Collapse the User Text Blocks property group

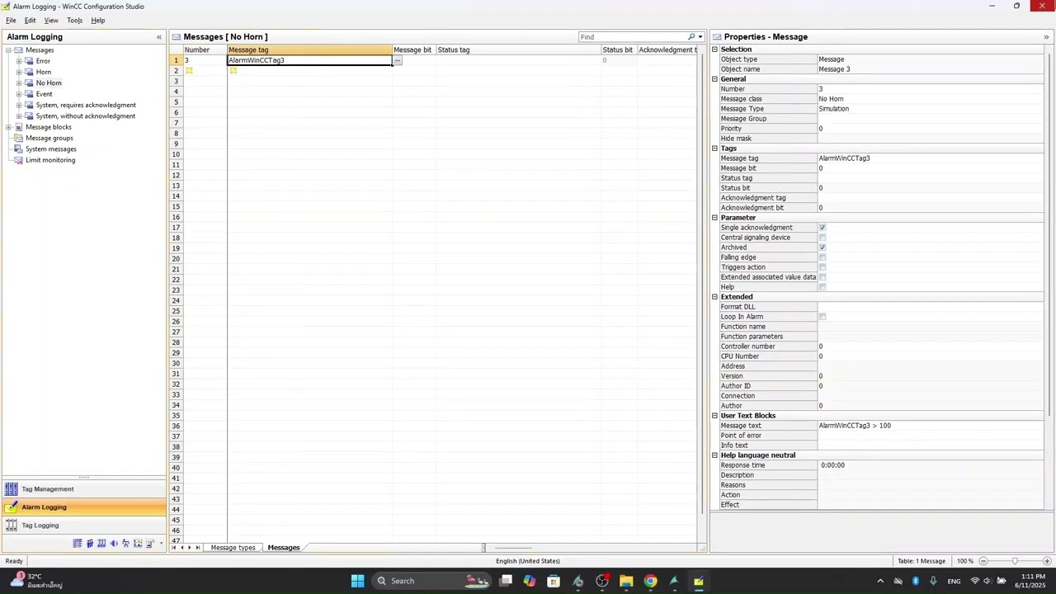tap(714, 416)
